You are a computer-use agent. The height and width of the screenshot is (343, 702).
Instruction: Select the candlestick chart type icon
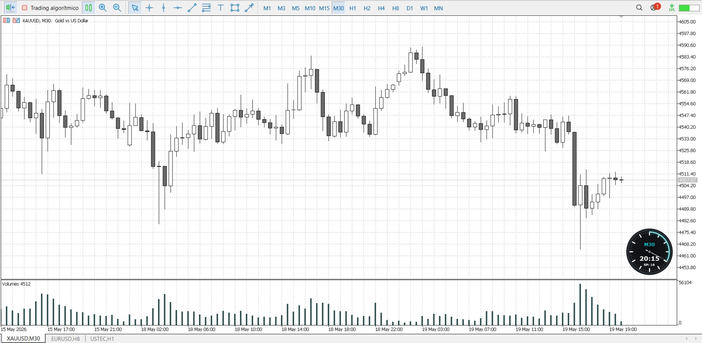point(89,8)
